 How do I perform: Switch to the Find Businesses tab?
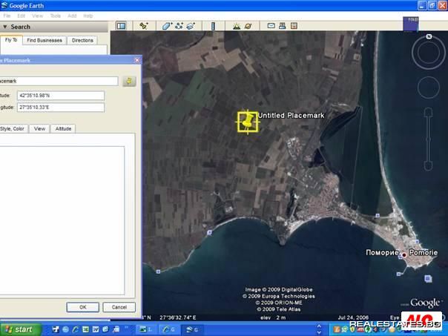point(45,40)
